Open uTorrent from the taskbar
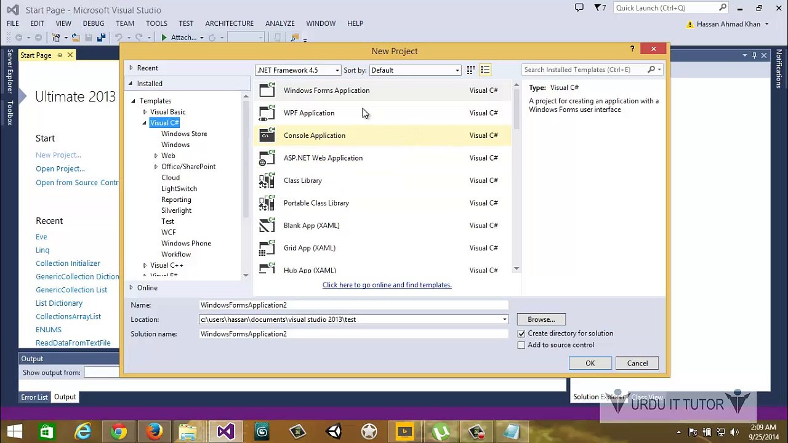This screenshot has height=443, width=788. point(440,432)
